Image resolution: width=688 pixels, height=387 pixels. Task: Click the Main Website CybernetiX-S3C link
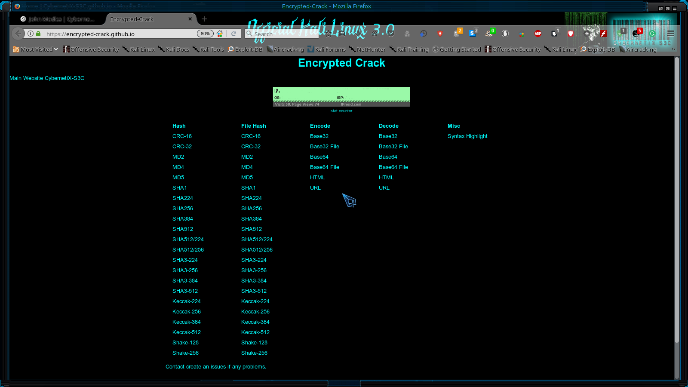tap(47, 78)
